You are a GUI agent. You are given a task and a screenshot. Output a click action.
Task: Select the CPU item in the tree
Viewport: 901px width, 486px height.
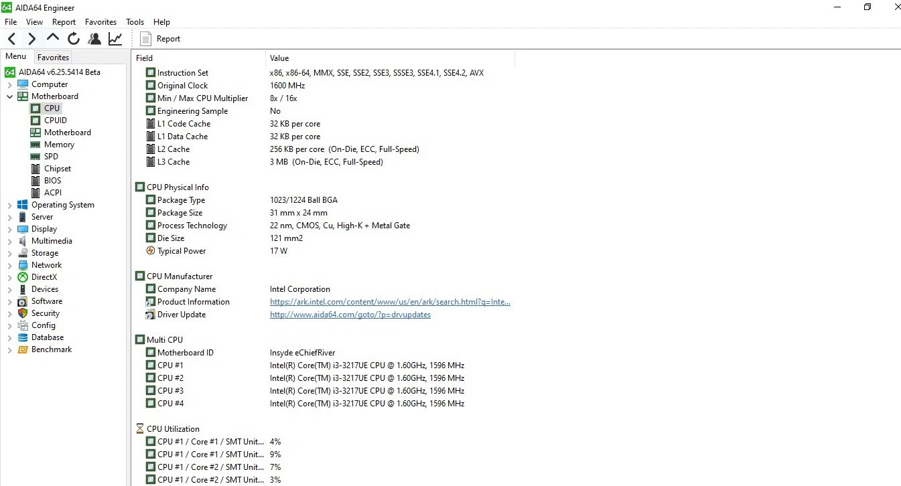pyautogui.click(x=52, y=108)
